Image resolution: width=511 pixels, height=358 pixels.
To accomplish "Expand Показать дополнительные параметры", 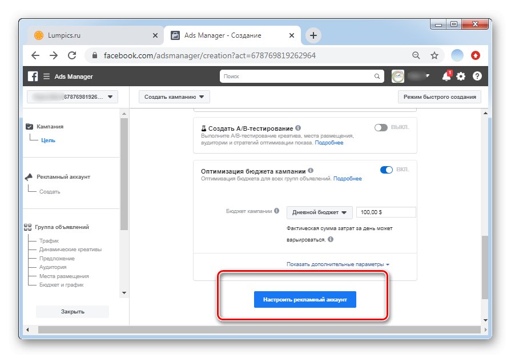I will click(338, 264).
